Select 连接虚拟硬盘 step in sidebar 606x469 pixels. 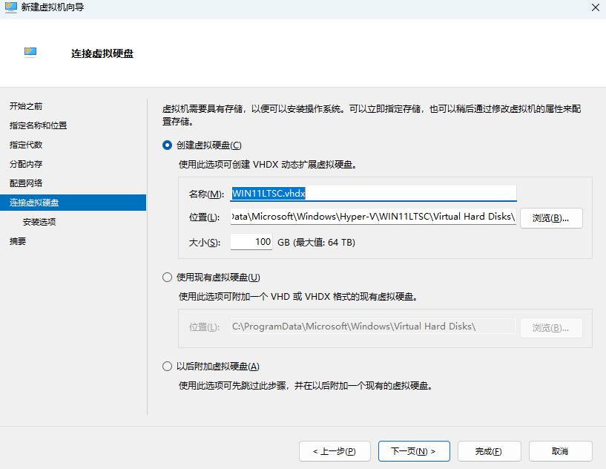(x=34, y=203)
